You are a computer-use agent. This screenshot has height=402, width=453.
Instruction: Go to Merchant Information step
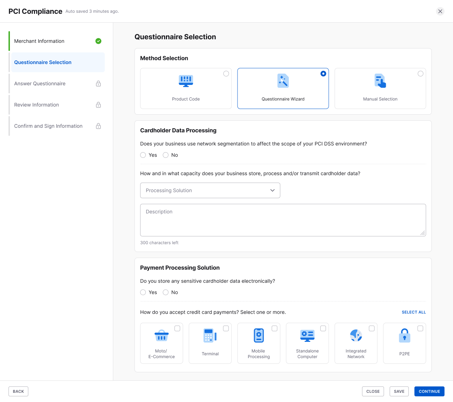[57, 41]
